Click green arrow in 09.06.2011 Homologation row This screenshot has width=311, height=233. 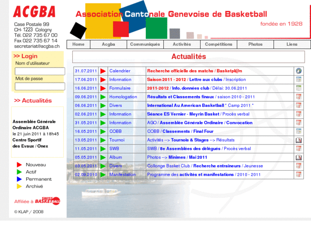(103, 97)
